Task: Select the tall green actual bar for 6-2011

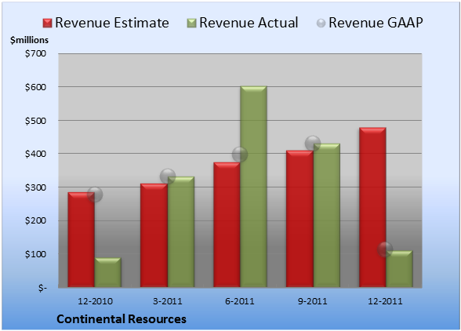Action: pos(253,187)
